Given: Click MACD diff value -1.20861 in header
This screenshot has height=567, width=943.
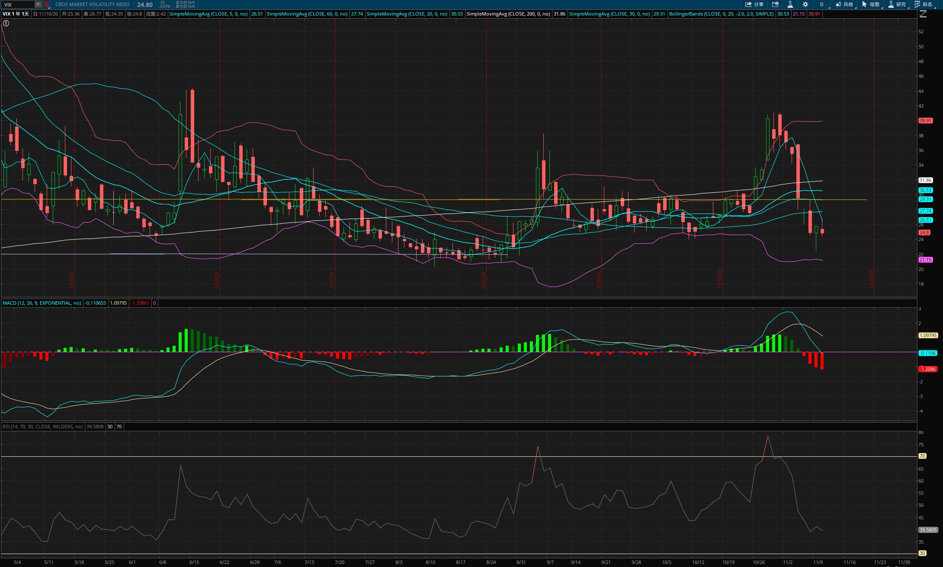Looking at the screenshot, I should point(140,303).
